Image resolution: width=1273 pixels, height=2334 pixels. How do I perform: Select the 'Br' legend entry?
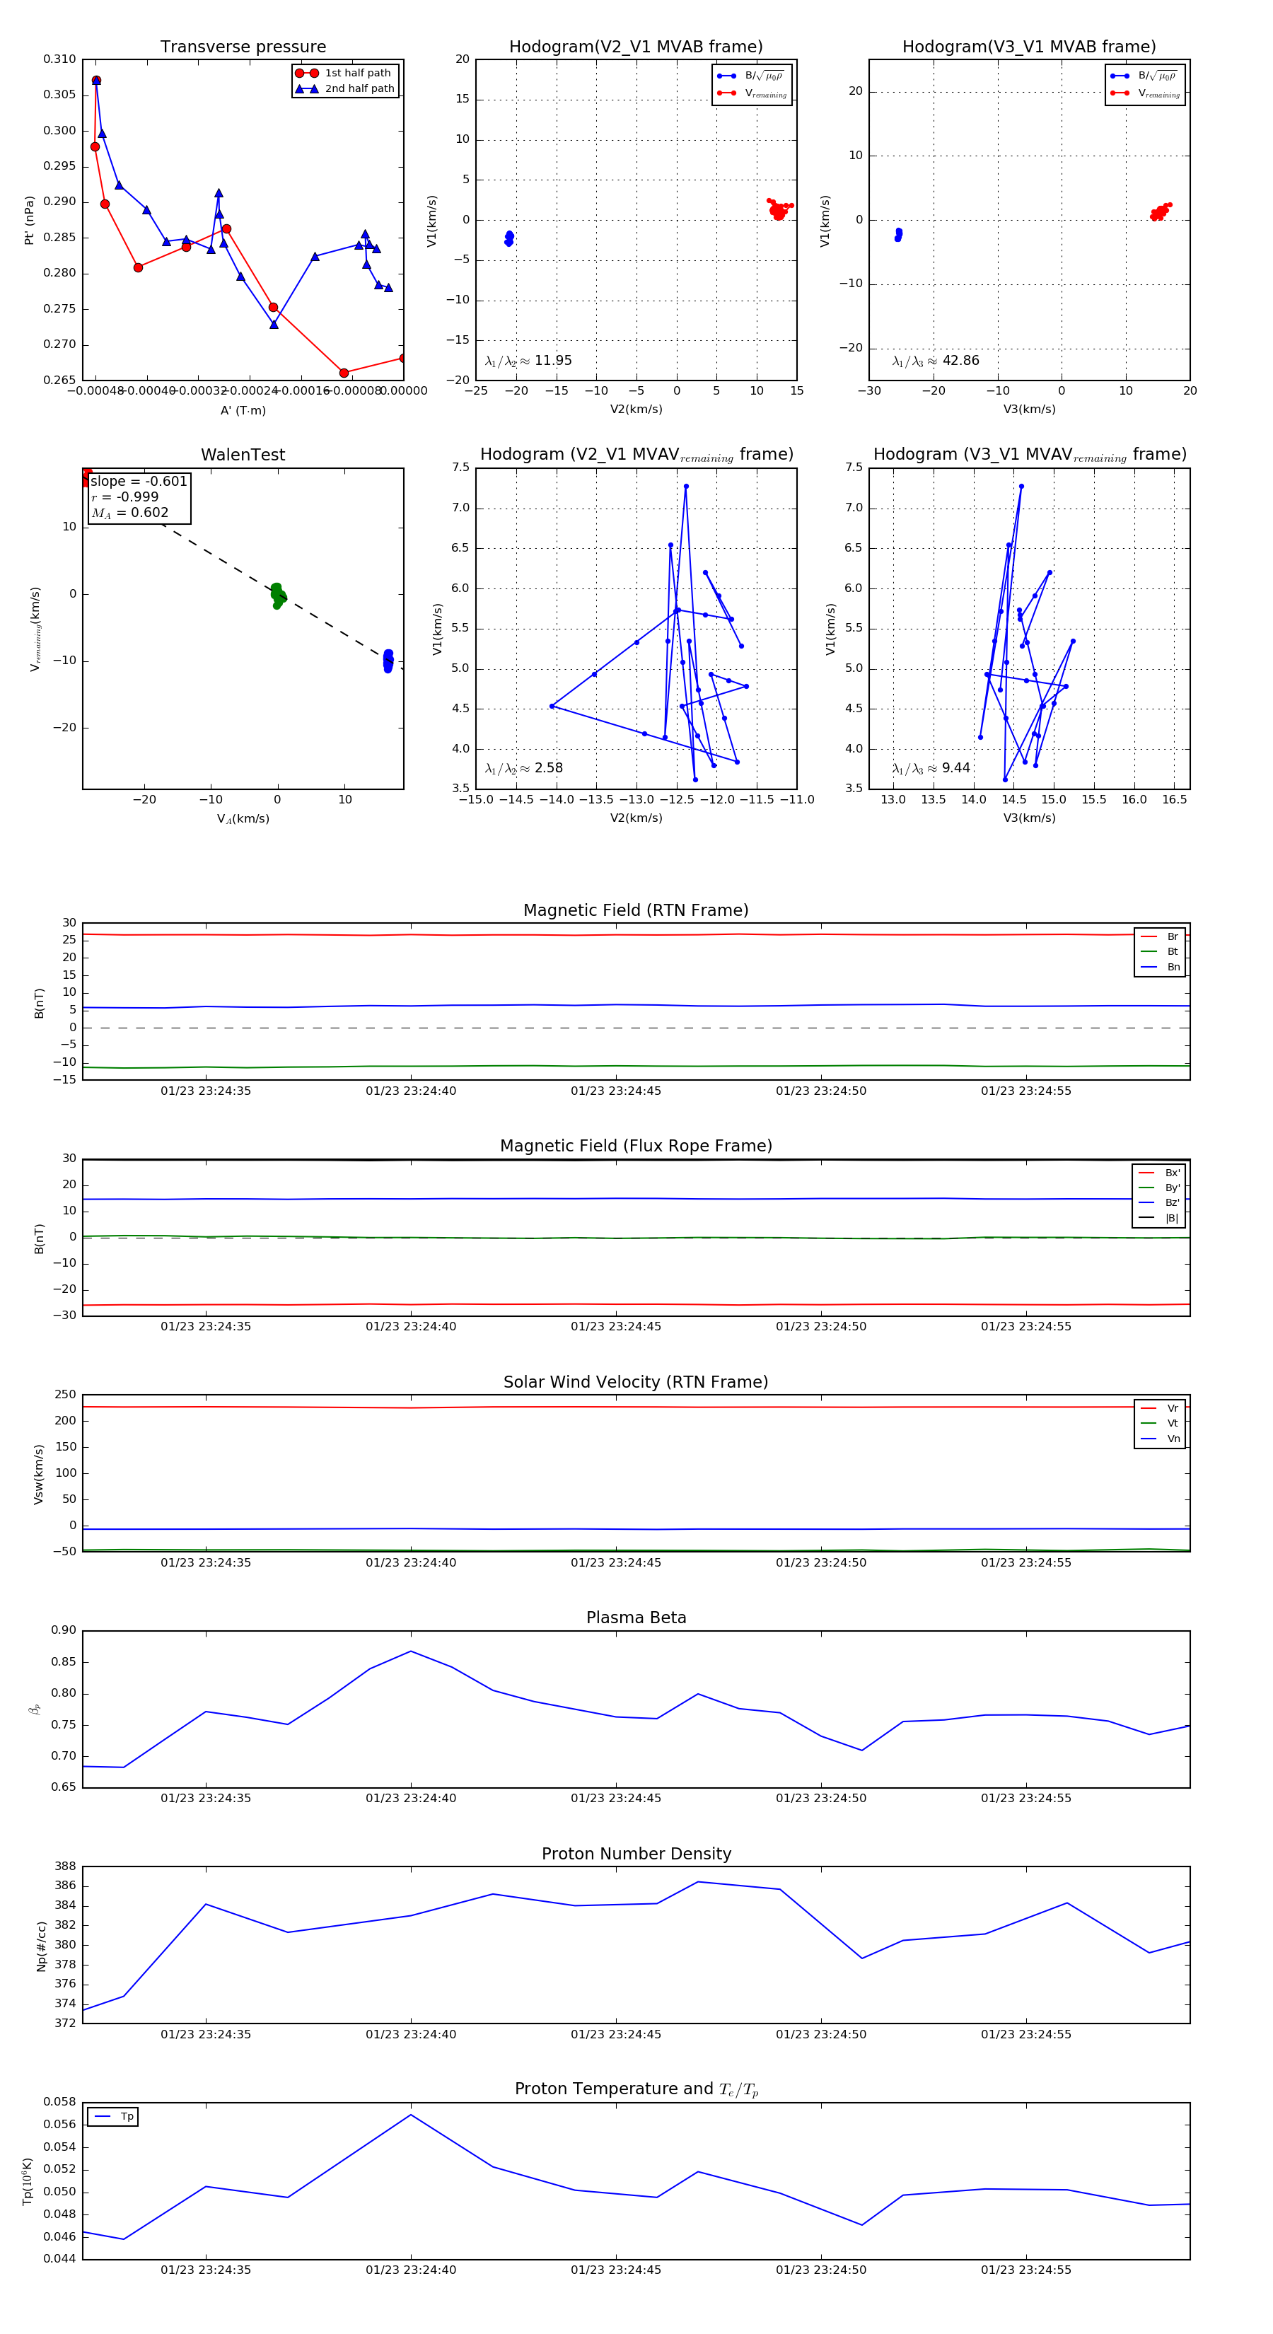tap(1160, 937)
